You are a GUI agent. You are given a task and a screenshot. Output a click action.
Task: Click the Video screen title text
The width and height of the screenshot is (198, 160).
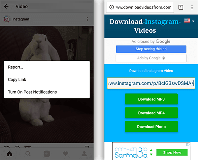[x=21, y=7]
